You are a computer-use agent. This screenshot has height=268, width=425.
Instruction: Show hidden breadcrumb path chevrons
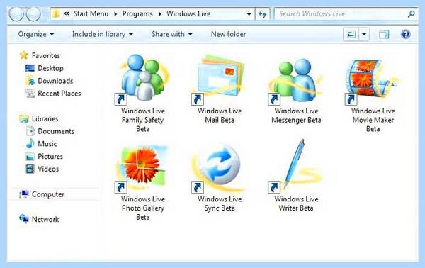pos(67,14)
